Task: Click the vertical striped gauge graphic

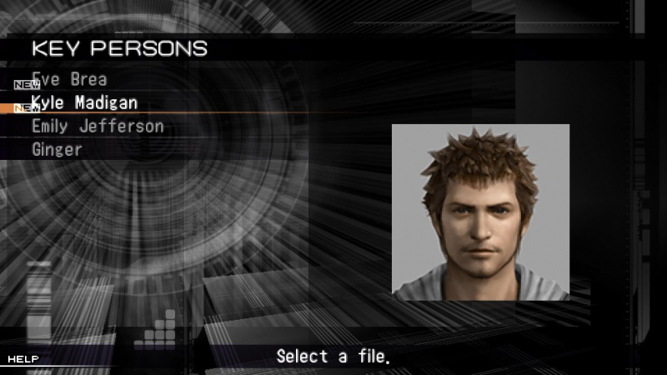Action: pyautogui.click(x=39, y=301)
